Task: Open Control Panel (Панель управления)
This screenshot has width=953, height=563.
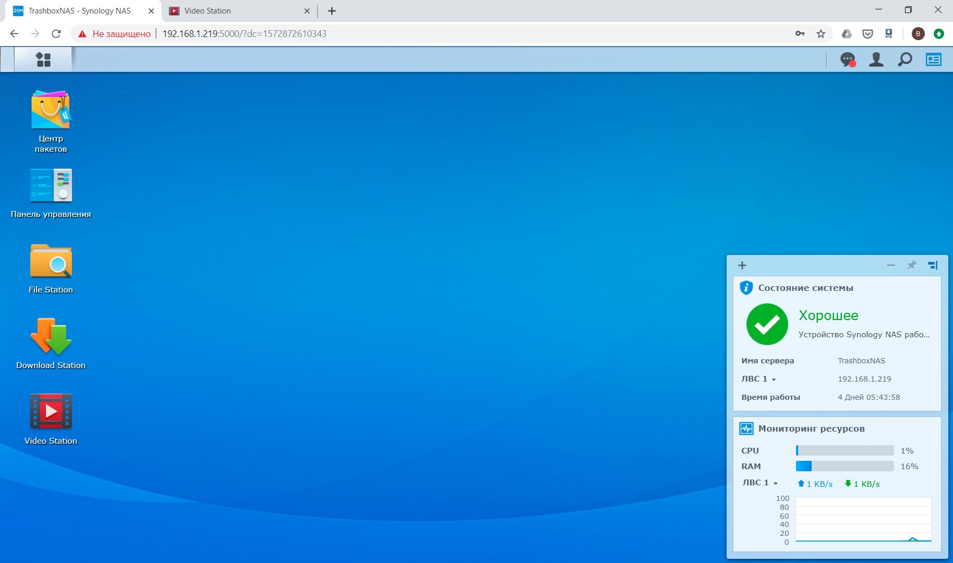Action: point(51,193)
